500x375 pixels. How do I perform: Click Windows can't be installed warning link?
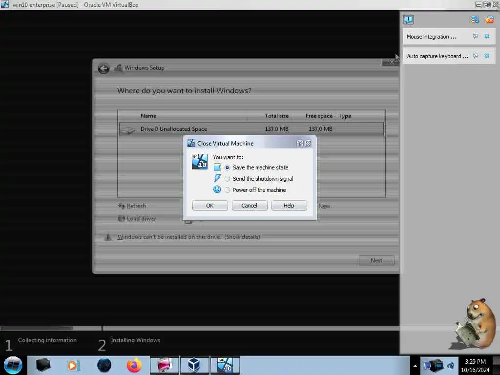[x=189, y=237]
